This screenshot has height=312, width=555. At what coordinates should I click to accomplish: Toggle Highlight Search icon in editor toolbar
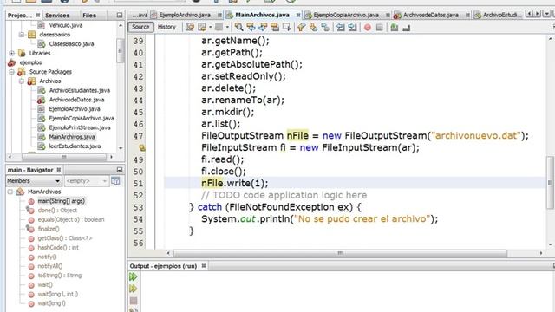pyautogui.click(x=275, y=27)
